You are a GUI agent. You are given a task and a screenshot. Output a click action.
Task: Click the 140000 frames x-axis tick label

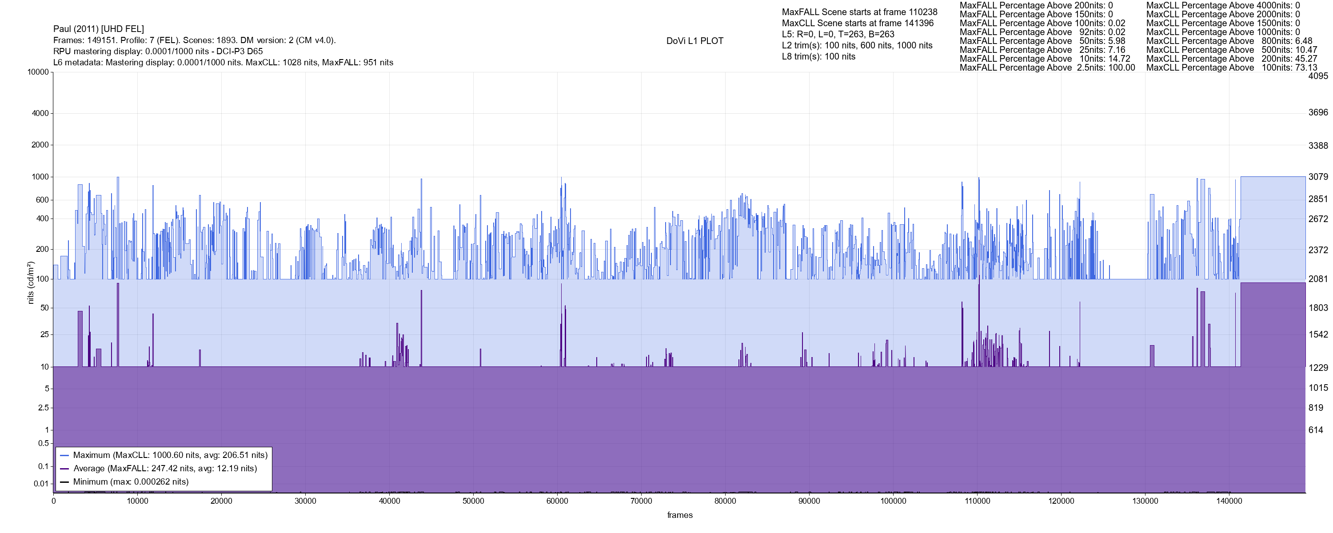[x=1229, y=501]
